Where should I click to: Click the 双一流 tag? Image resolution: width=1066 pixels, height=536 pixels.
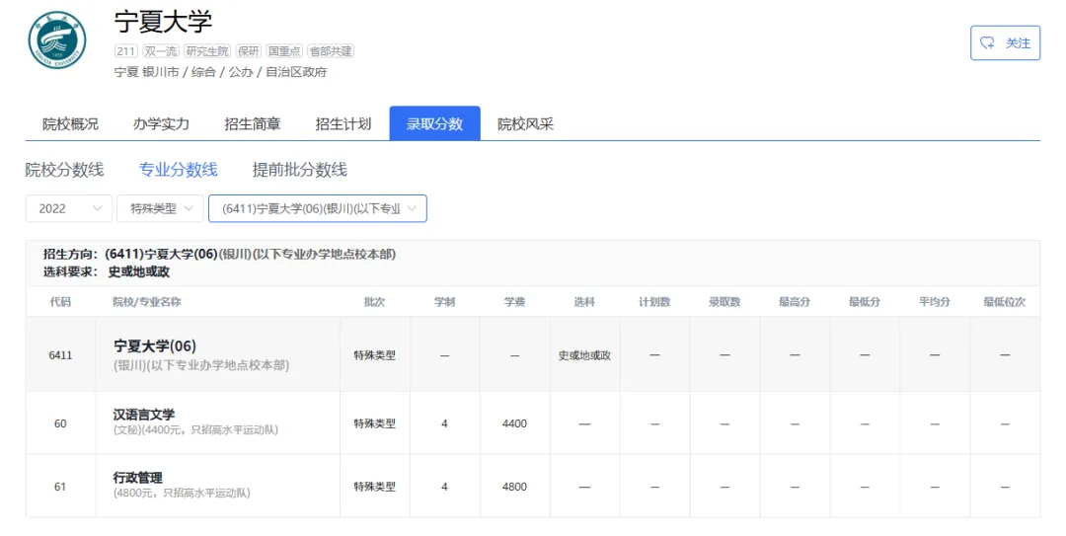161,51
